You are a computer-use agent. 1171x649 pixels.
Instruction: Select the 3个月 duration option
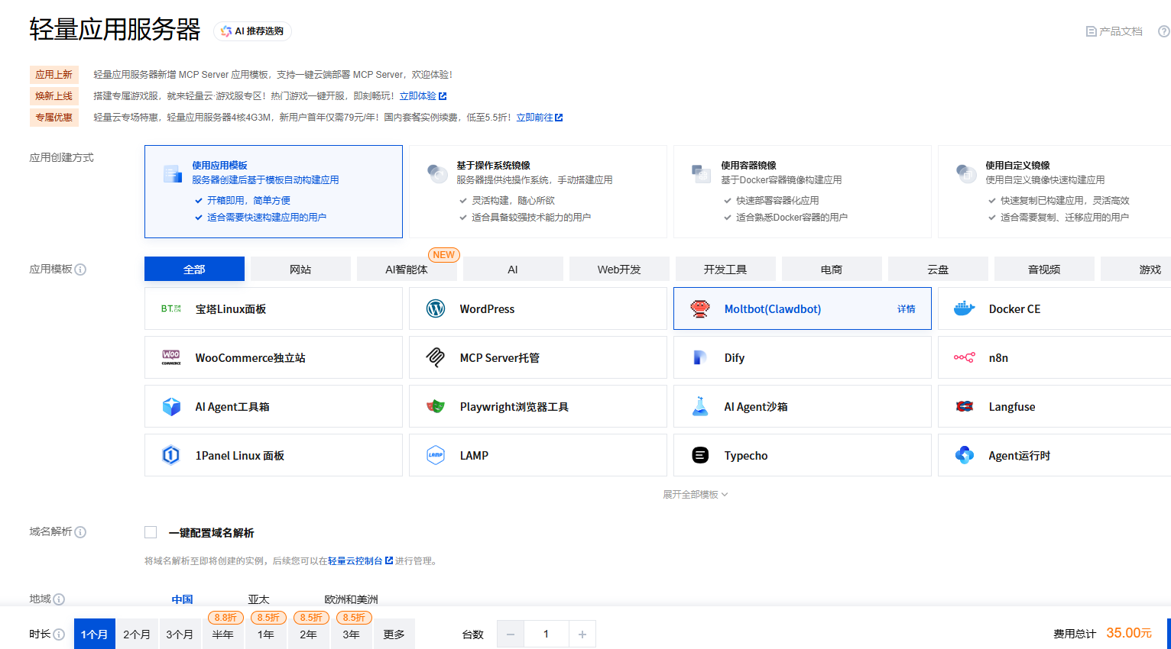pyautogui.click(x=180, y=634)
